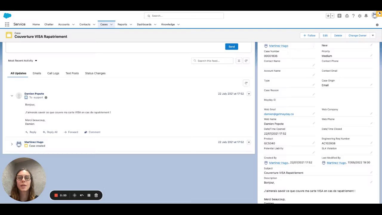Screen dimensions: 382x215
Task: Open Damien Popote feed author link
Action: 34,94
